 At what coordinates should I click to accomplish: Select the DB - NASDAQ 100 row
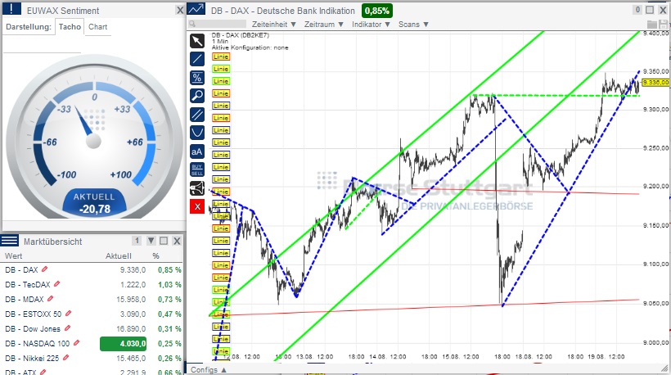coord(92,343)
